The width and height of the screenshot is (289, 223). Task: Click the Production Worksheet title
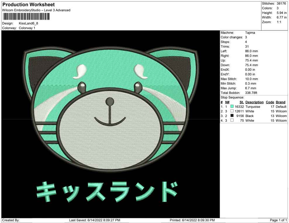point(29,5)
